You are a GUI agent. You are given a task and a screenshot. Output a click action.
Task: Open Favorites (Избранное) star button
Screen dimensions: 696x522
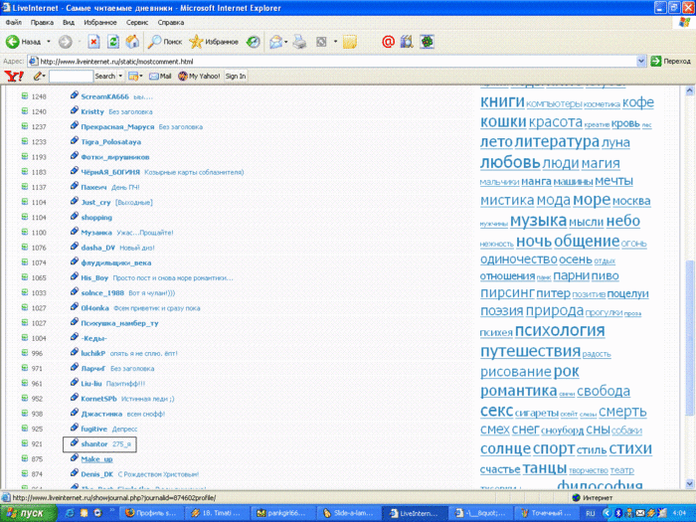pyautogui.click(x=214, y=42)
